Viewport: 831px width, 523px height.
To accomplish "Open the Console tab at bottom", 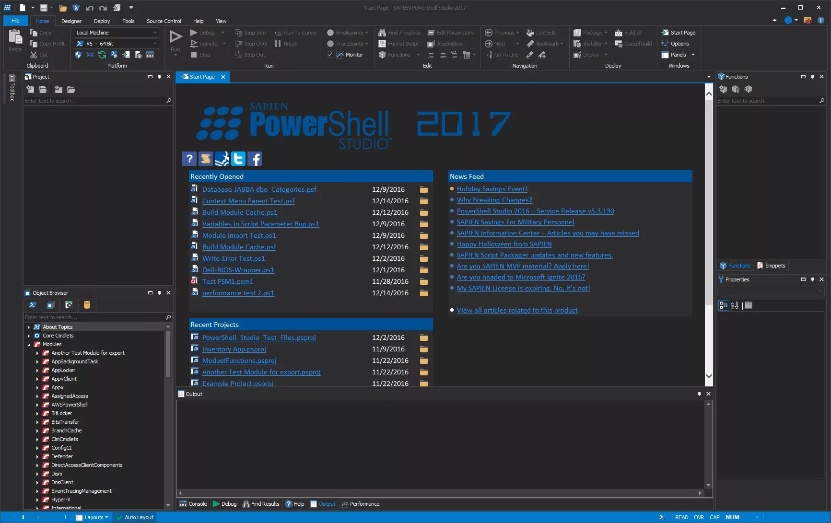I will [x=193, y=504].
